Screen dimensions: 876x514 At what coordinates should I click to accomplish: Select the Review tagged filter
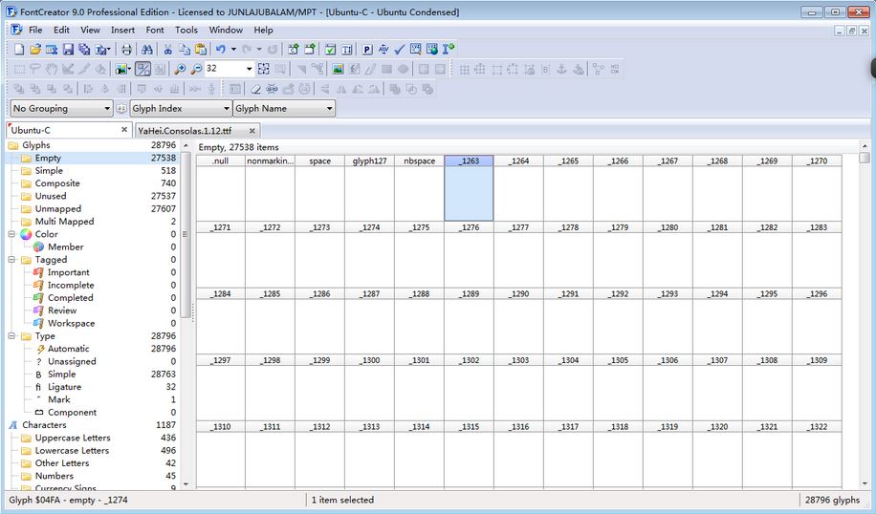click(x=62, y=311)
